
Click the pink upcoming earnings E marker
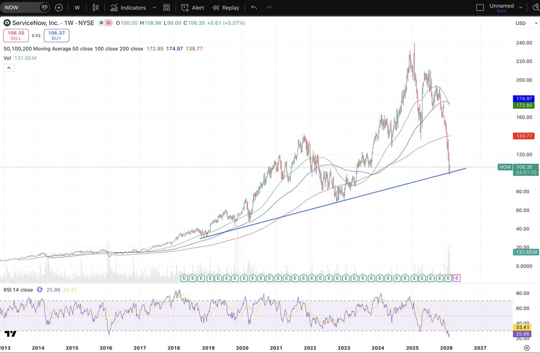[456, 278]
